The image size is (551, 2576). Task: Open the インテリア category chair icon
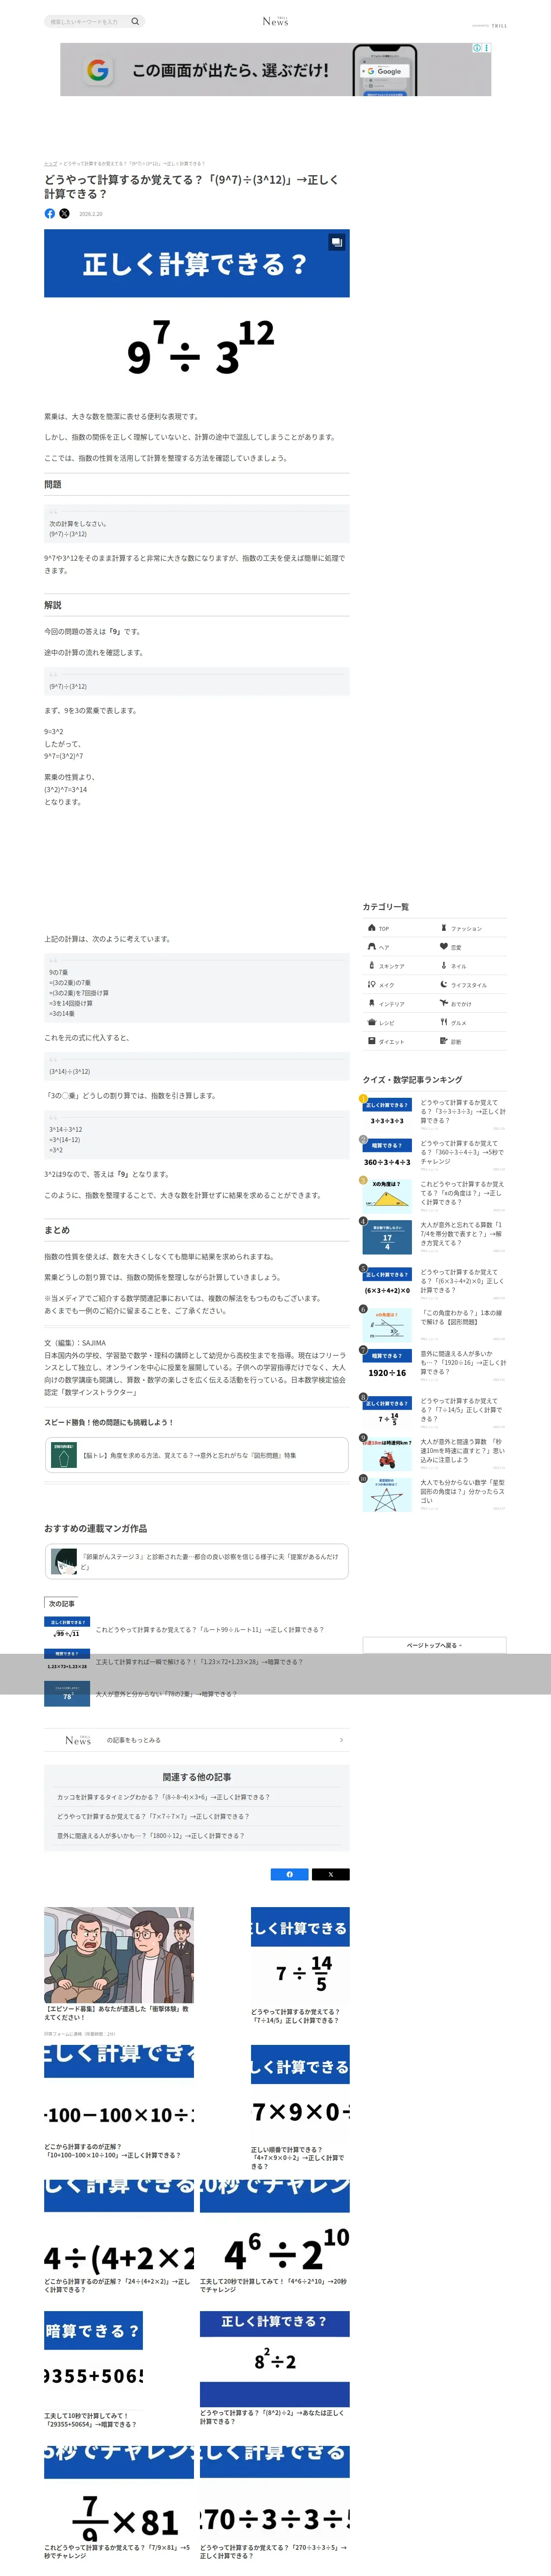(372, 1003)
